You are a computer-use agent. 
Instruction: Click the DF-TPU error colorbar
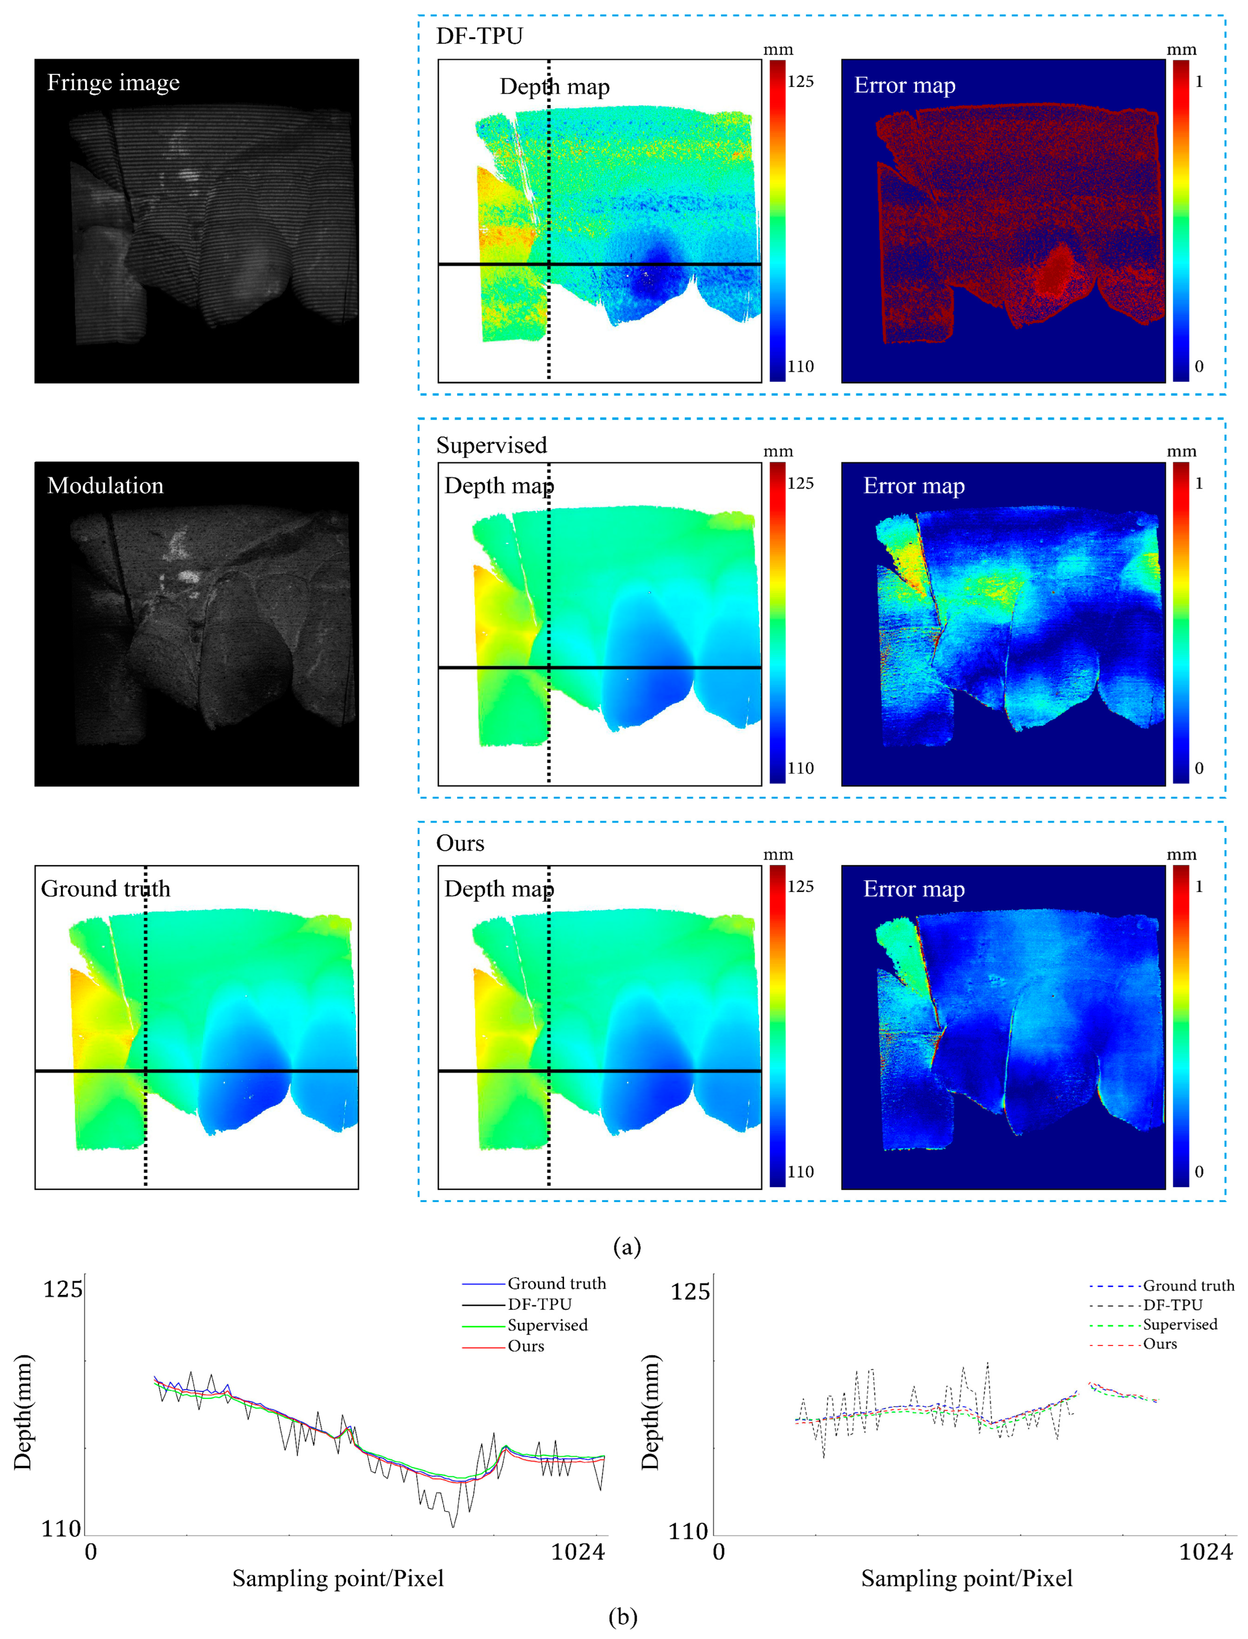(x=1180, y=221)
